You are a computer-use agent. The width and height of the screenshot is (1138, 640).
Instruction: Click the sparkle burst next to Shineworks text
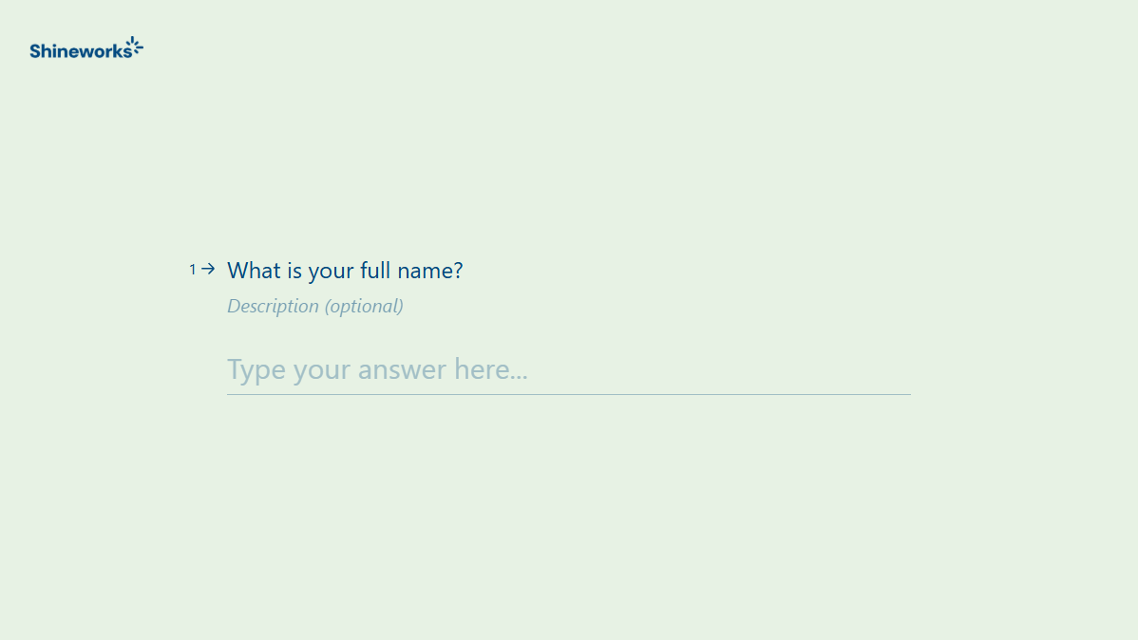[136, 45]
